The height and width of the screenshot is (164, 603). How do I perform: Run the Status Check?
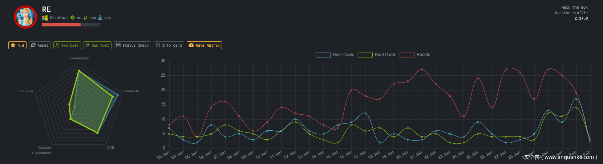click(132, 45)
